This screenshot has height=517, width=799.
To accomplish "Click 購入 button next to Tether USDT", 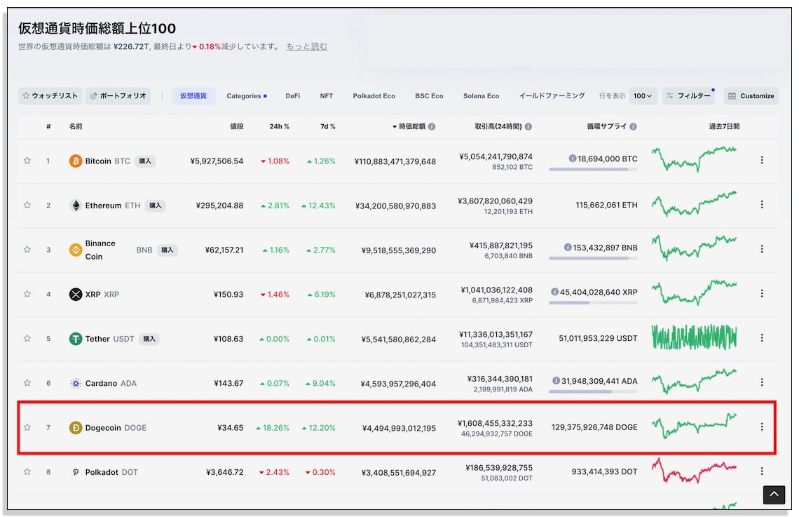I will click(149, 339).
